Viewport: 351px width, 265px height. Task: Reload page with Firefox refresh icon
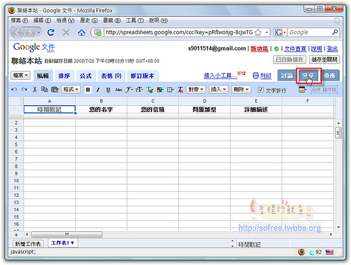(x=51, y=32)
